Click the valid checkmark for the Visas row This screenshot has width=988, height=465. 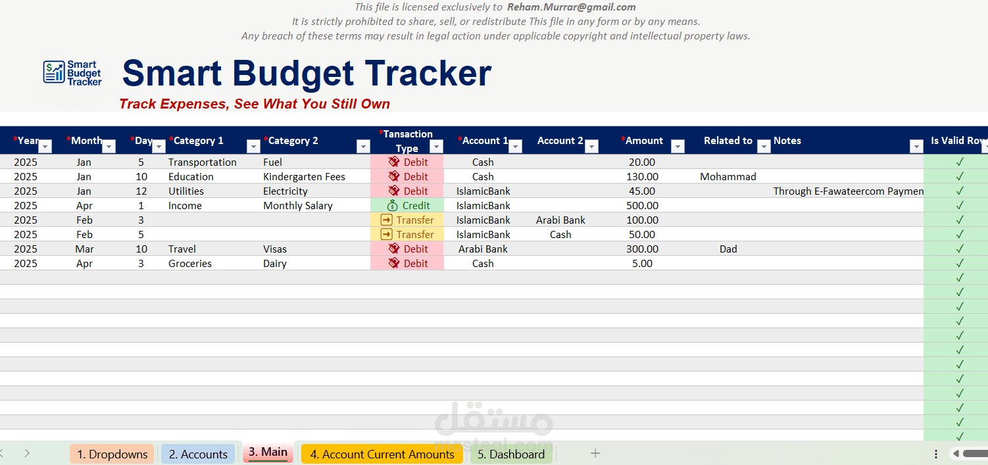point(960,249)
